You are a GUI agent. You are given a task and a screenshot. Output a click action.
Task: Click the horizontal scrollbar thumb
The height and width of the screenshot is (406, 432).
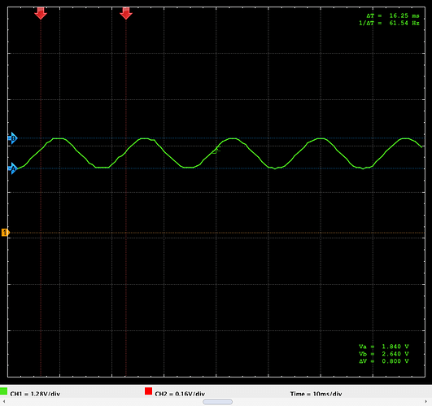tap(218, 402)
